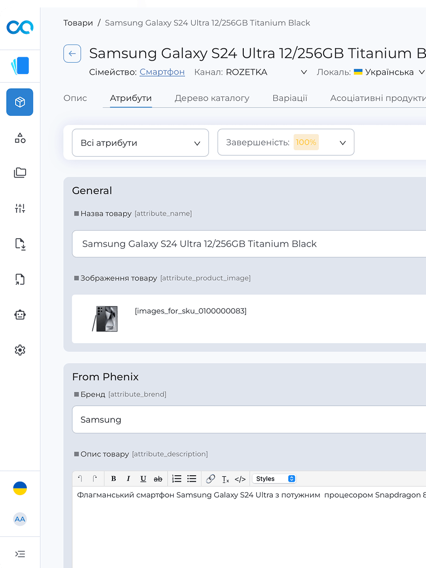This screenshot has width=426, height=568.
Task: Toggle bold formatting in editor
Action: (x=113, y=478)
